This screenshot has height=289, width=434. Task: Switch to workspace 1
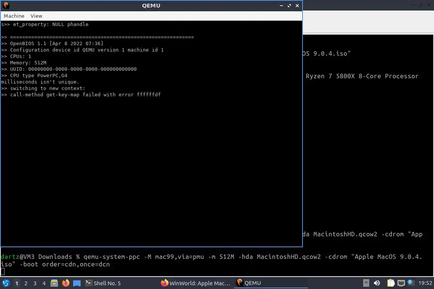click(x=17, y=283)
